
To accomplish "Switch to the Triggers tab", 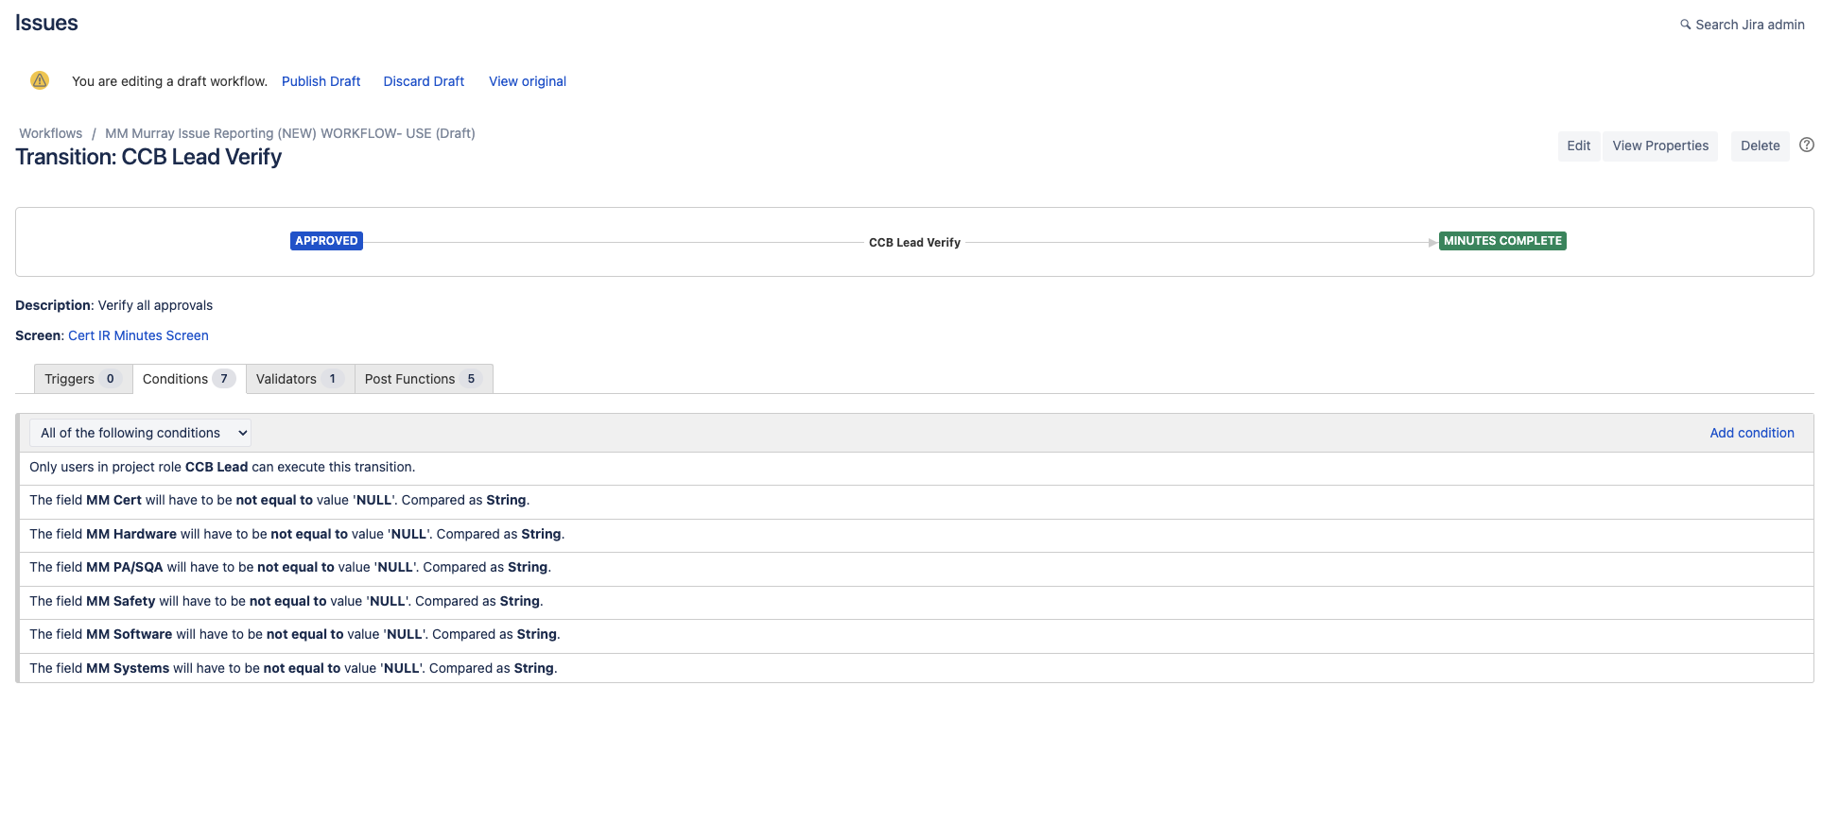I will coord(83,379).
